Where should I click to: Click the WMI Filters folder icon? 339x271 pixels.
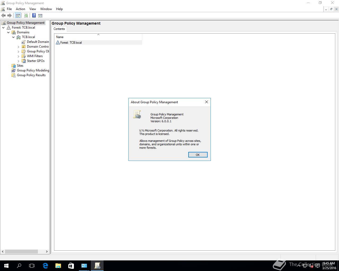click(24, 56)
